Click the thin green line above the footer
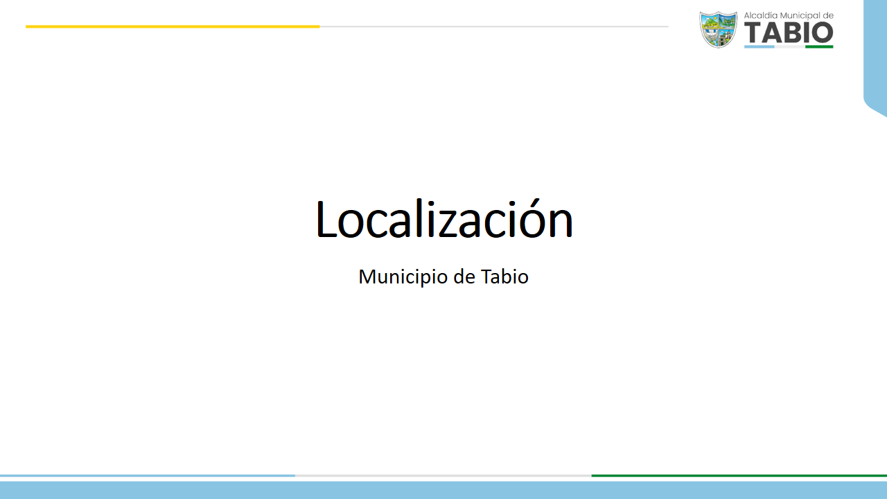887x499 pixels. pos(739,475)
